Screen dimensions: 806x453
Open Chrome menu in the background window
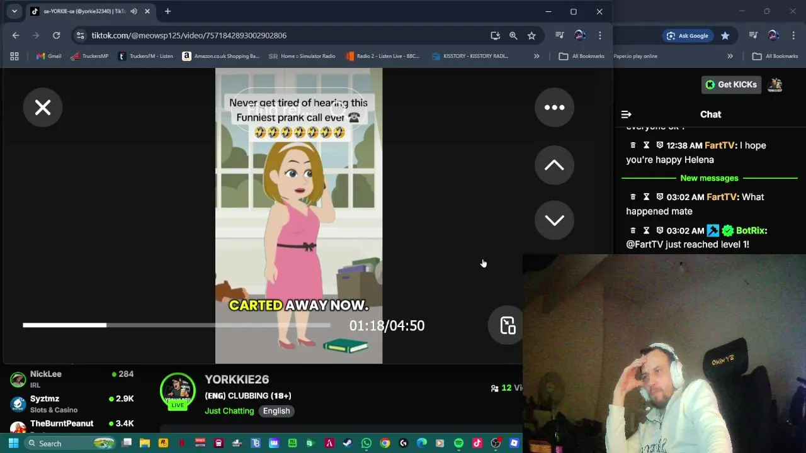tap(793, 35)
